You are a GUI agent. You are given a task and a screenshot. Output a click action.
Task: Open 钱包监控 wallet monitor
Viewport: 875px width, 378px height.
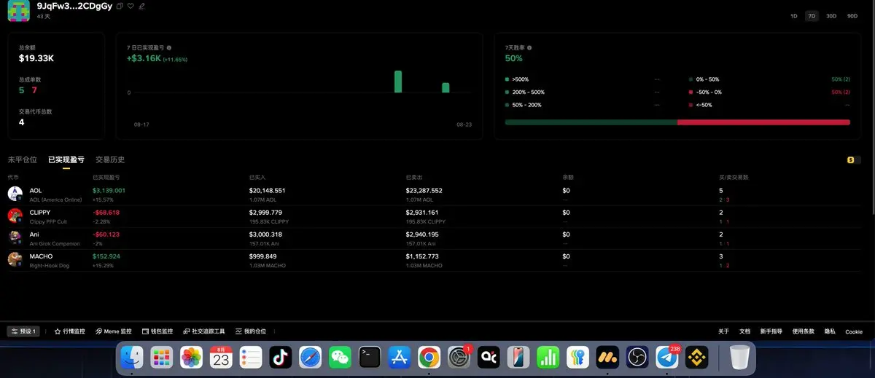coord(157,331)
